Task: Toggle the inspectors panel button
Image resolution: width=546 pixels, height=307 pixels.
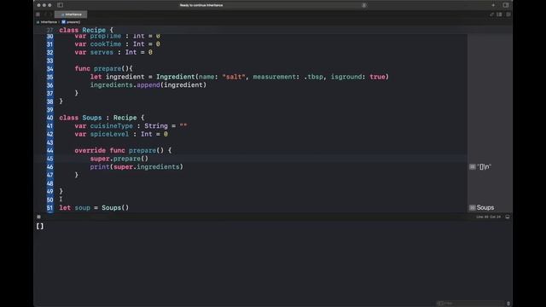Action: click(506, 5)
